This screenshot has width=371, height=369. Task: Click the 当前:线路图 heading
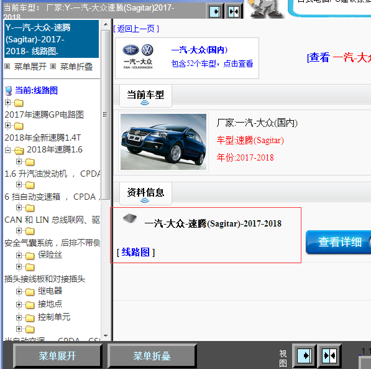click(x=37, y=90)
